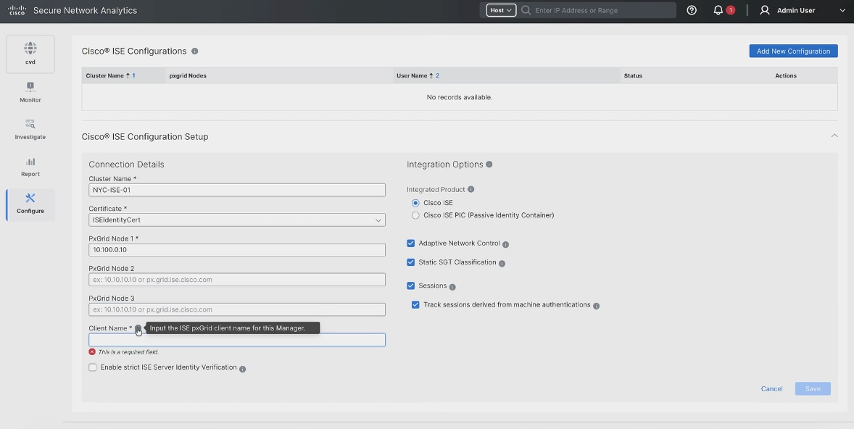Click the Save button
This screenshot has width=854, height=429.
(x=813, y=388)
